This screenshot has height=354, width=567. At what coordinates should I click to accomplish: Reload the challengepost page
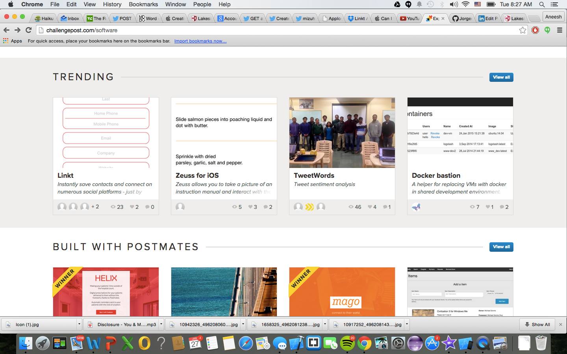pos(28,30)
